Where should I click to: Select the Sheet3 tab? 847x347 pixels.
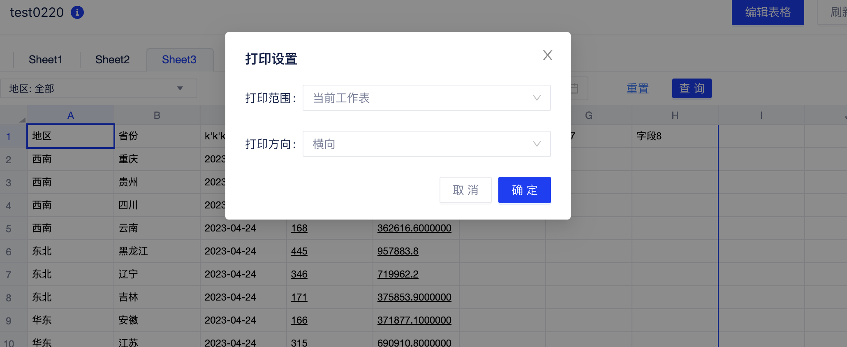(x=179, y=60)
